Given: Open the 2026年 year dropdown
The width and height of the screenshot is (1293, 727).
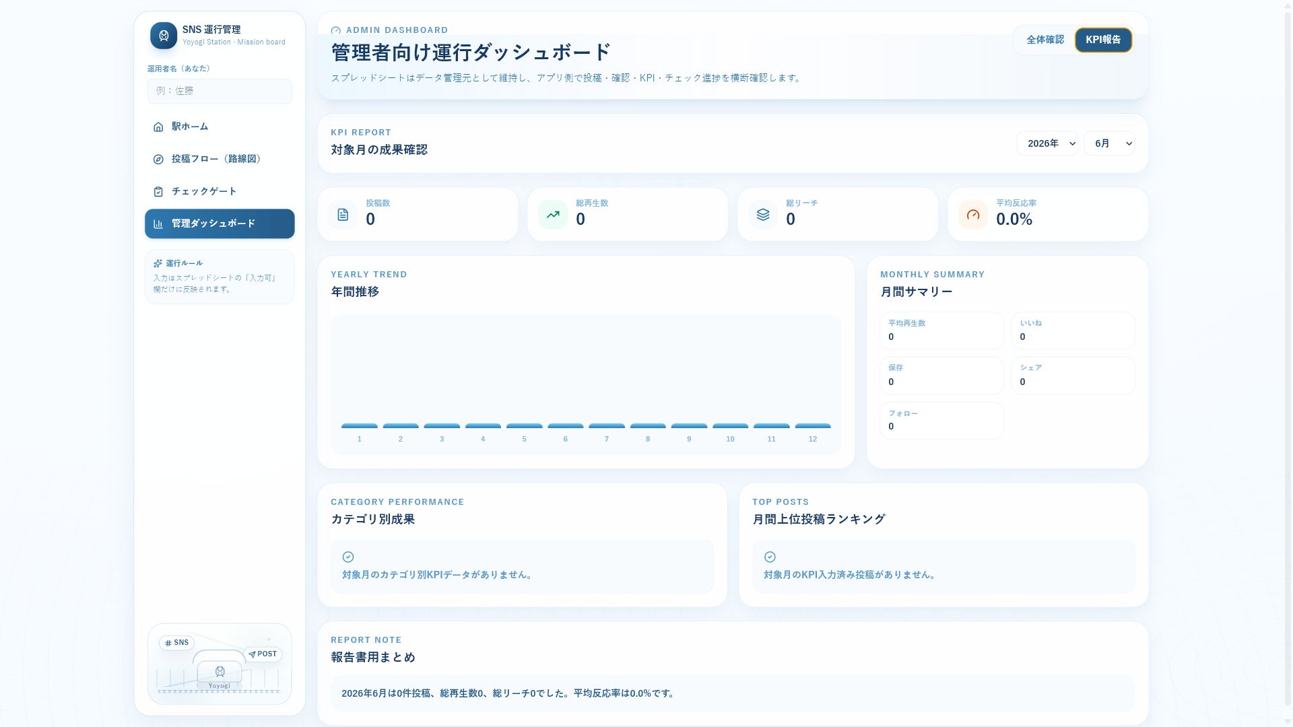Looking at the screenshot, I should [1047, 143].
